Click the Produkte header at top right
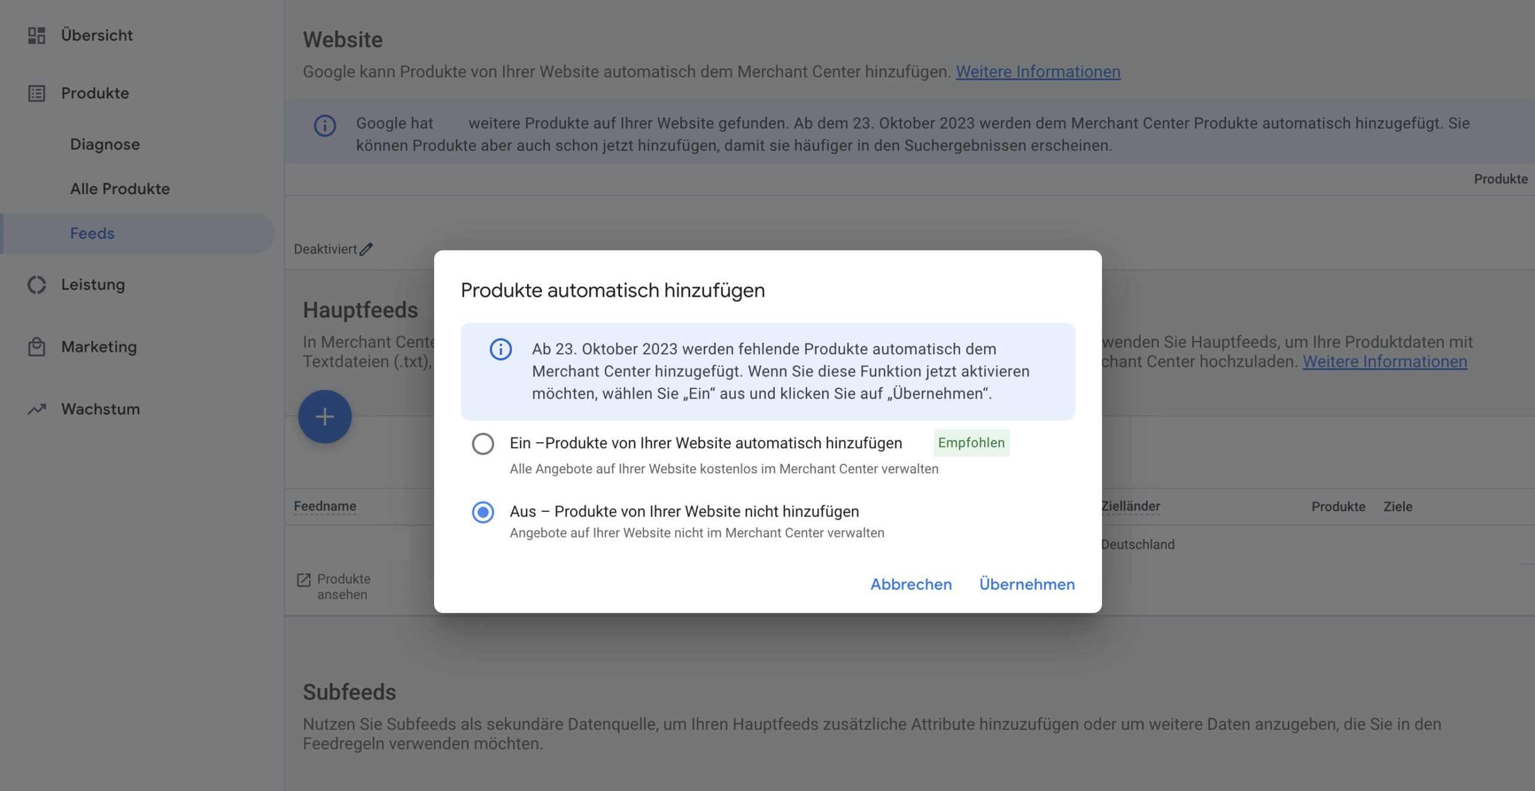 [x=1501, y=179]
